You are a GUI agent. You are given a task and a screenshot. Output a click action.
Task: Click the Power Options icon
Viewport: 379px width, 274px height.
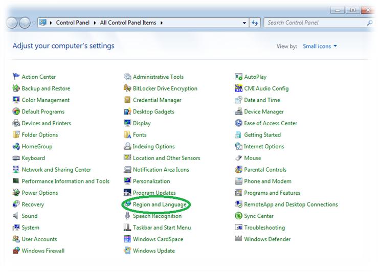[x=16, y=193]
